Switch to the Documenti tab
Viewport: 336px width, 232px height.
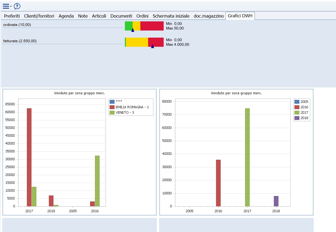coord(121,16)
